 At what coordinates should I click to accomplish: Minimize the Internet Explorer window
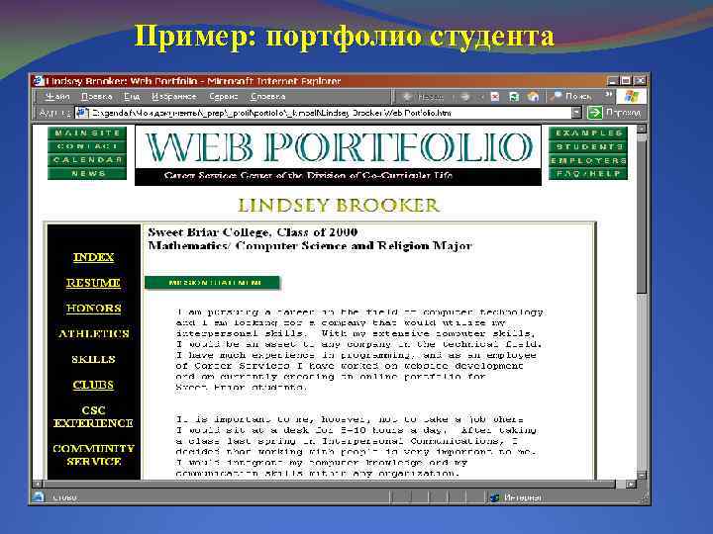613,81
